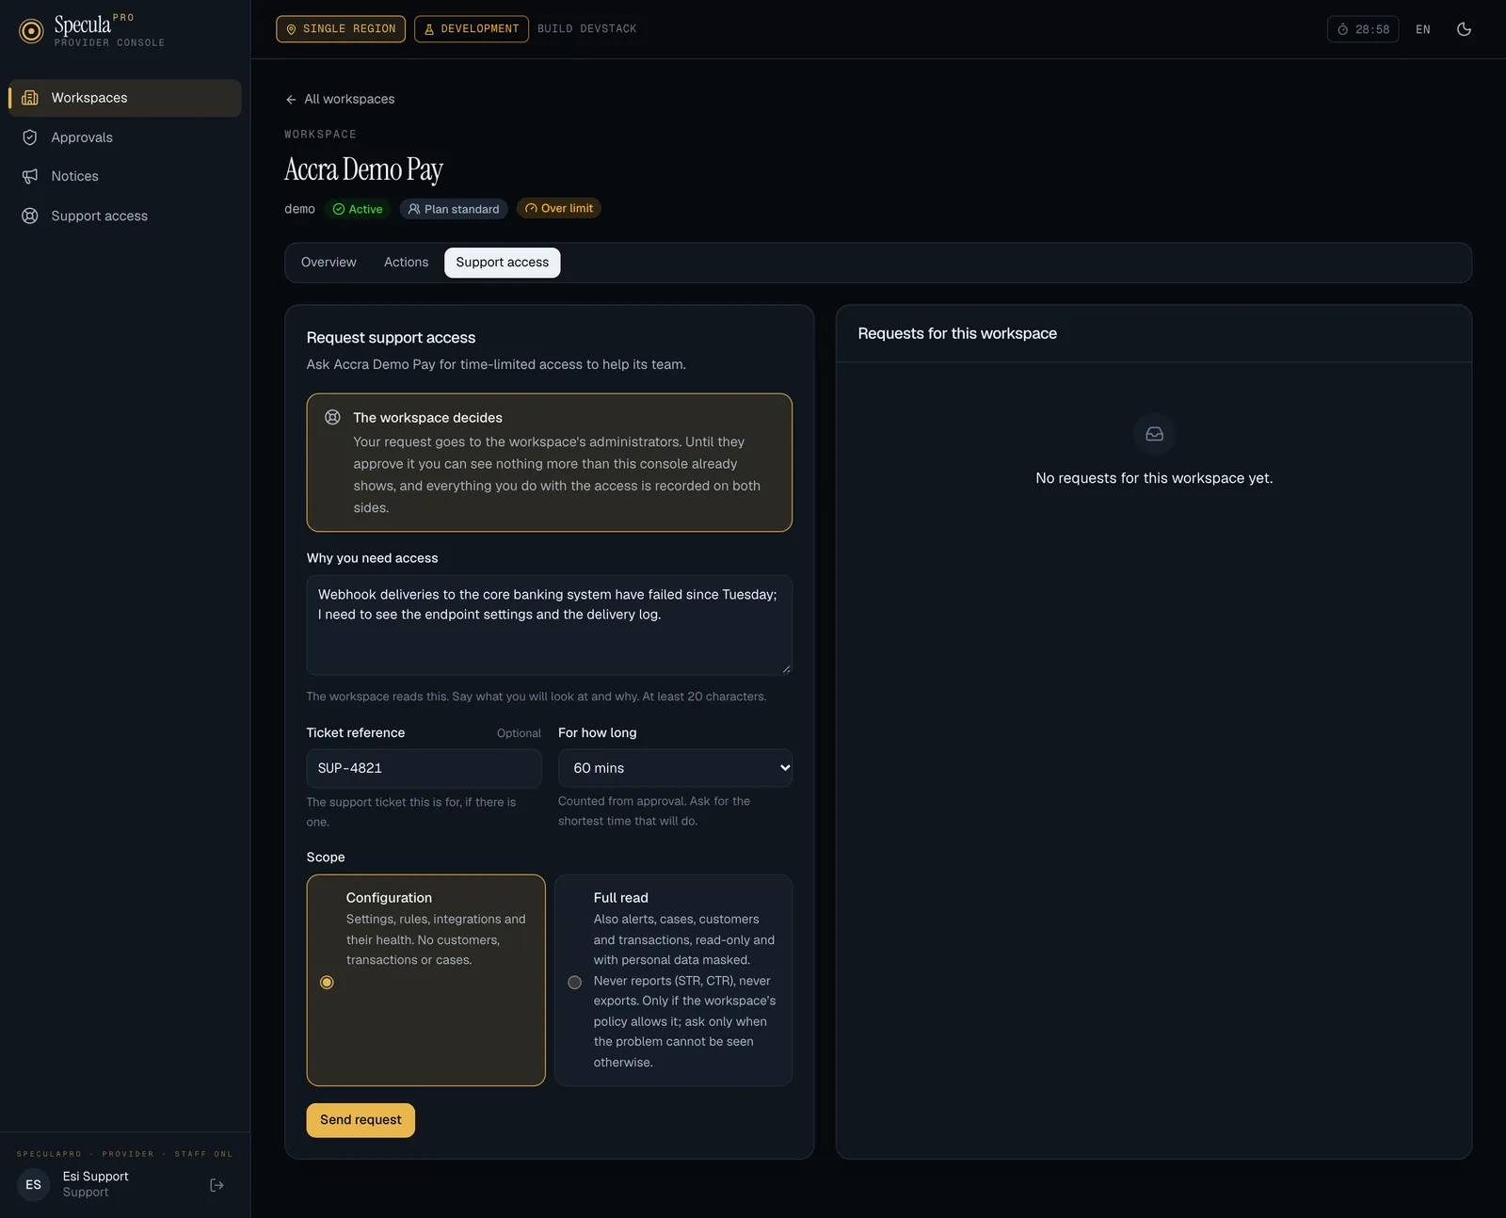Click the Active status badge
1506x1218 pixels.
(x=358, y=209)
